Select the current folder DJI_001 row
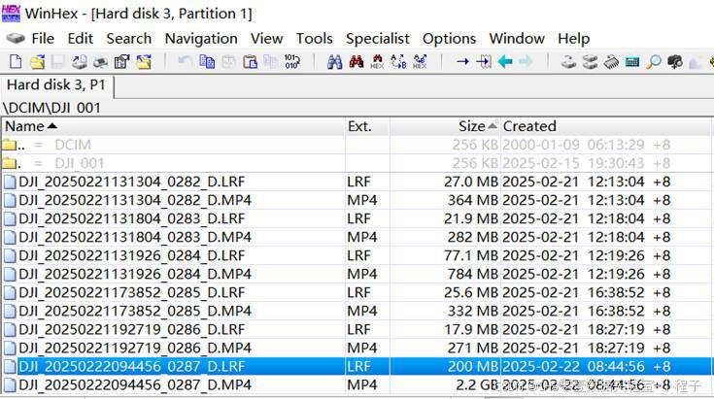714x399 pixels. (x=357, y=163)
